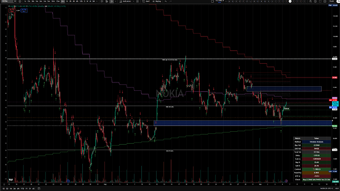The image size is (340, 191).
Task: Click the white highlighted circle button in toolbar
Action: (x=290, y=1)
